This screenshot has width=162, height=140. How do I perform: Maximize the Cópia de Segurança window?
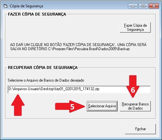coord(143,6)
